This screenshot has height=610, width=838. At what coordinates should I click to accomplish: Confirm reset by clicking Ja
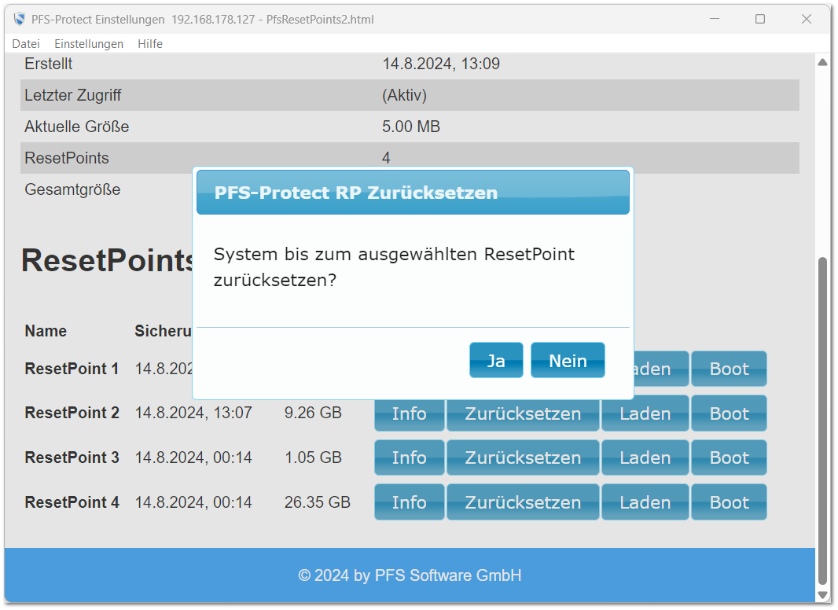click(x=496, y=360)
